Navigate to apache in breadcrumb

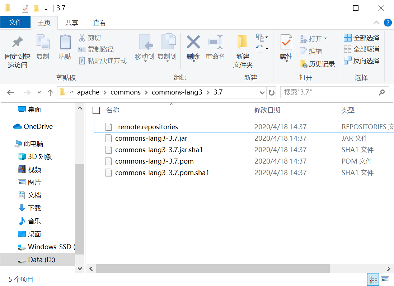88,92
